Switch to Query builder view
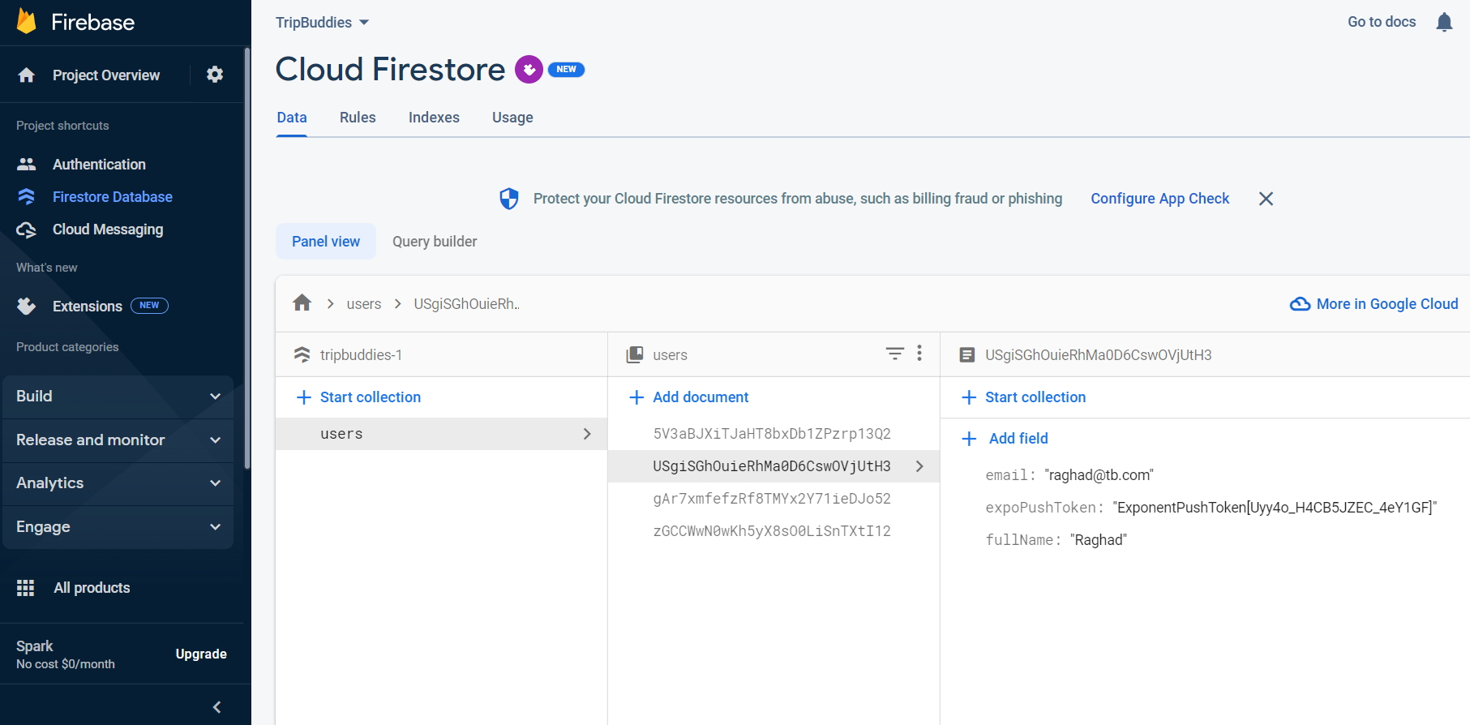Image resolution: width=1470 pixels, height=725 pixels. coord(435,242)
